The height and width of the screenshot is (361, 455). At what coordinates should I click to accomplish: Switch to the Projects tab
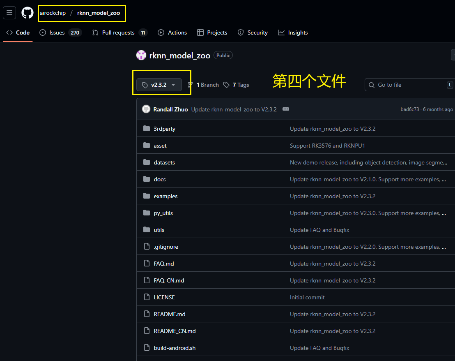tap(212, 32)
